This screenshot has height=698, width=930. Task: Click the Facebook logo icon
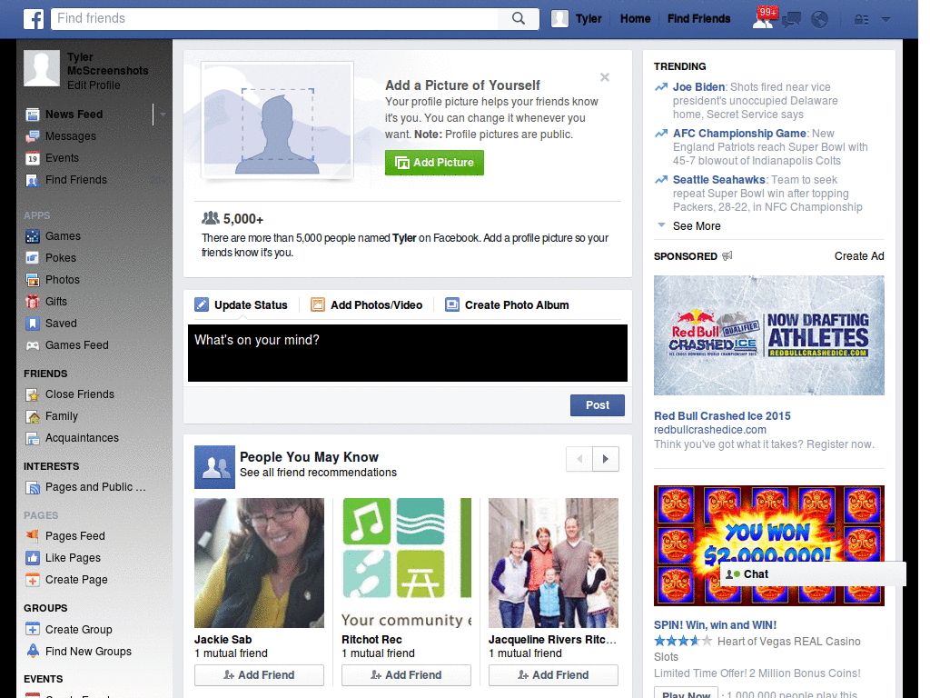click(x=34, y=19)
